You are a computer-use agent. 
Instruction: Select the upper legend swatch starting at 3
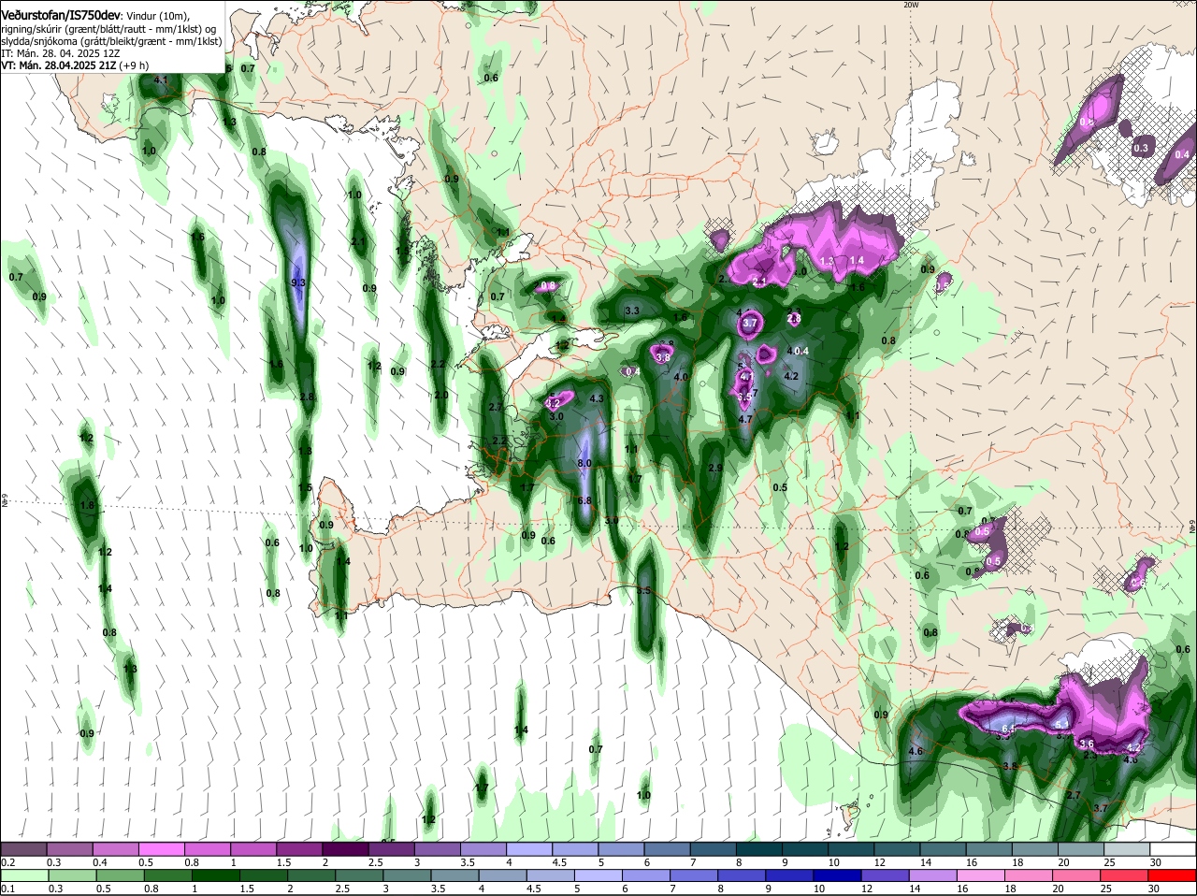click(x=437, y=849)
